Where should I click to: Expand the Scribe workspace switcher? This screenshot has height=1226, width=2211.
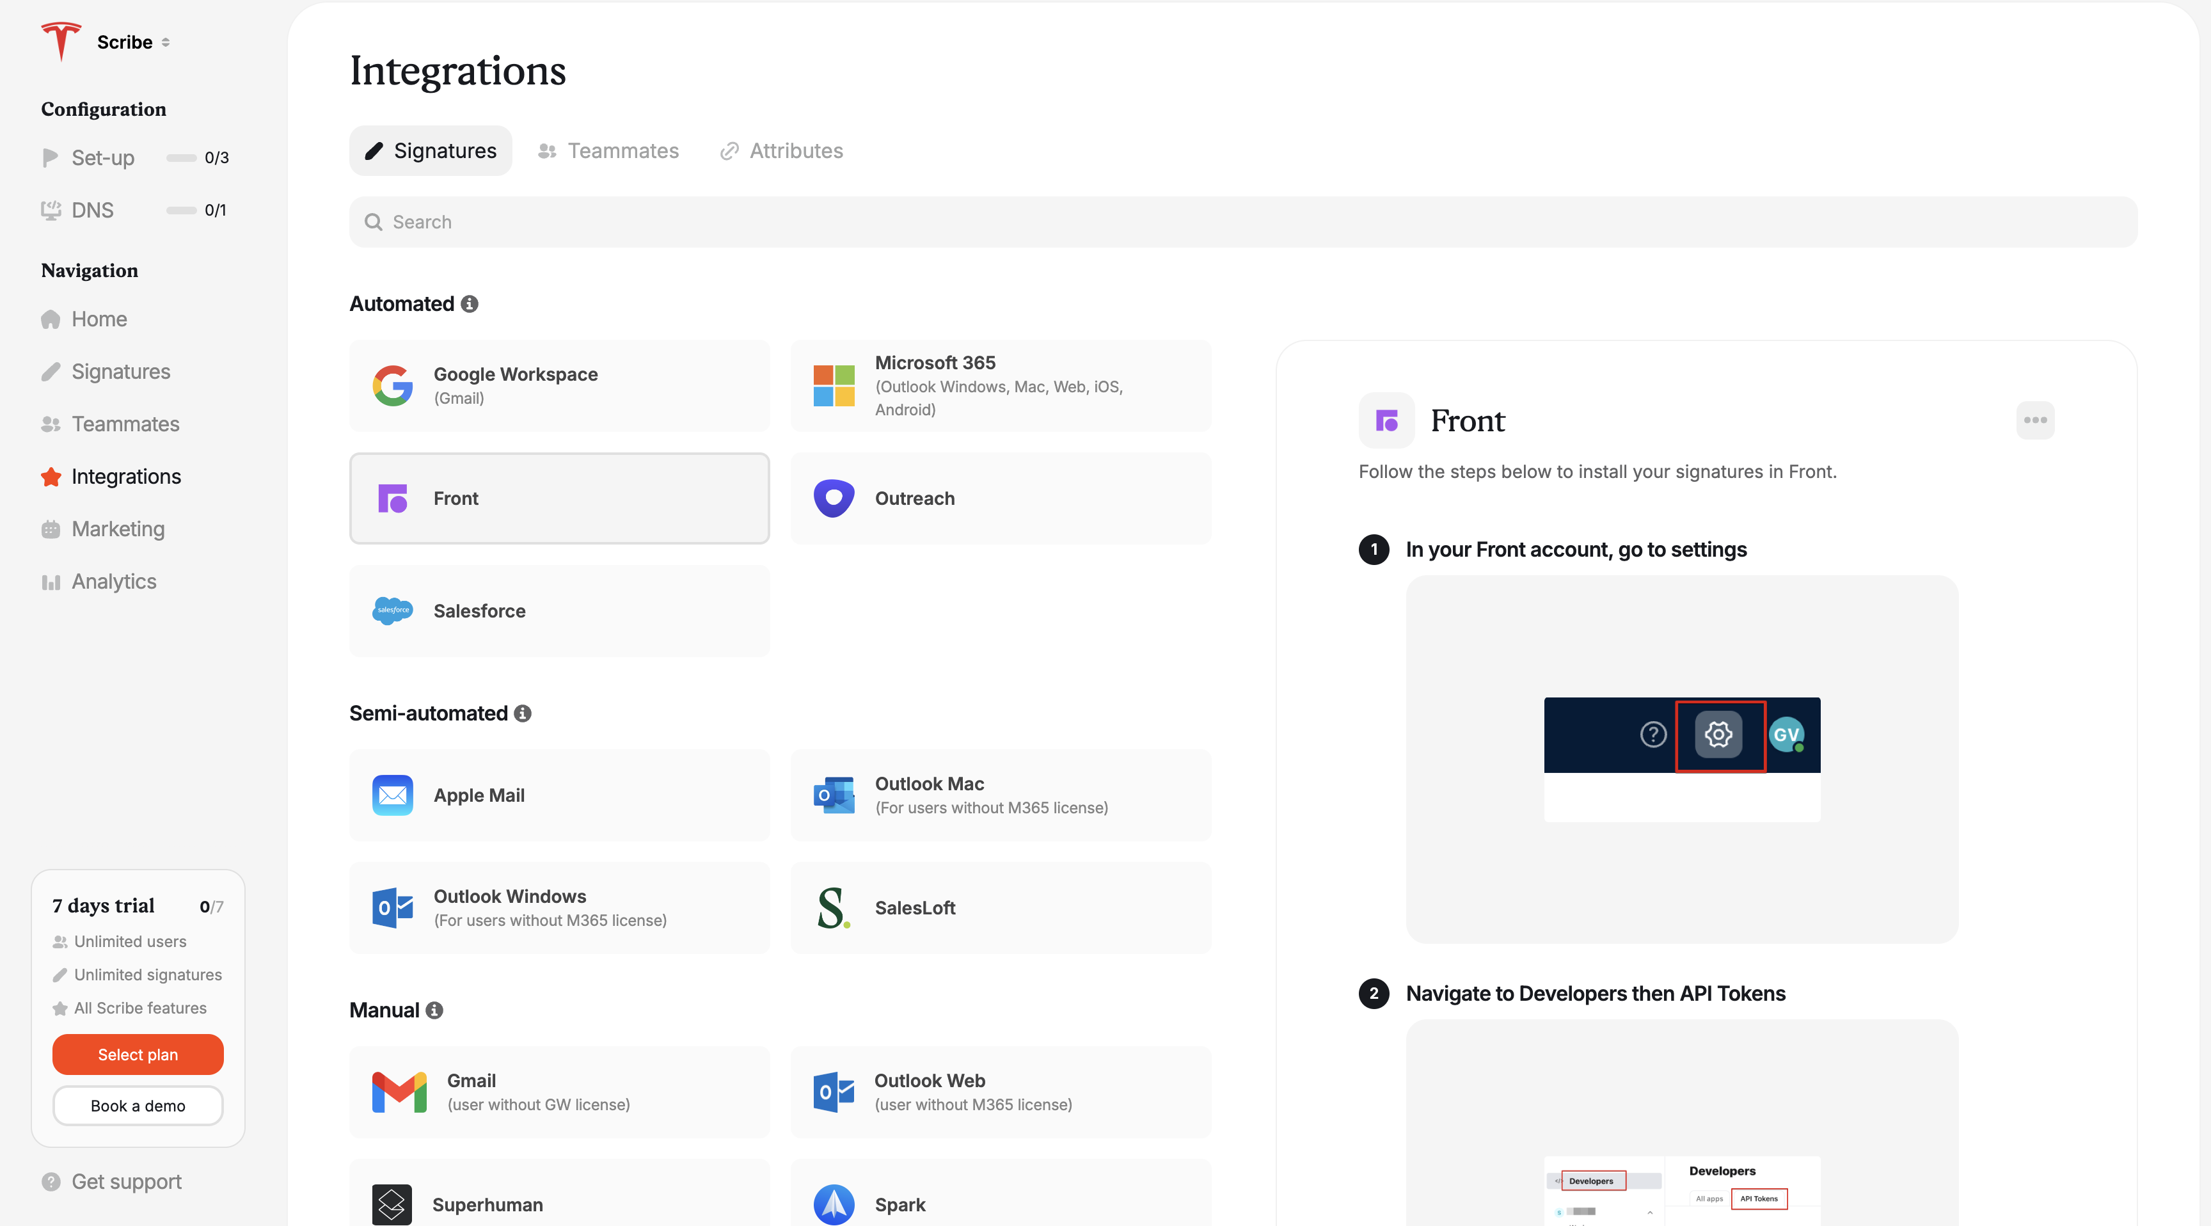133,42
